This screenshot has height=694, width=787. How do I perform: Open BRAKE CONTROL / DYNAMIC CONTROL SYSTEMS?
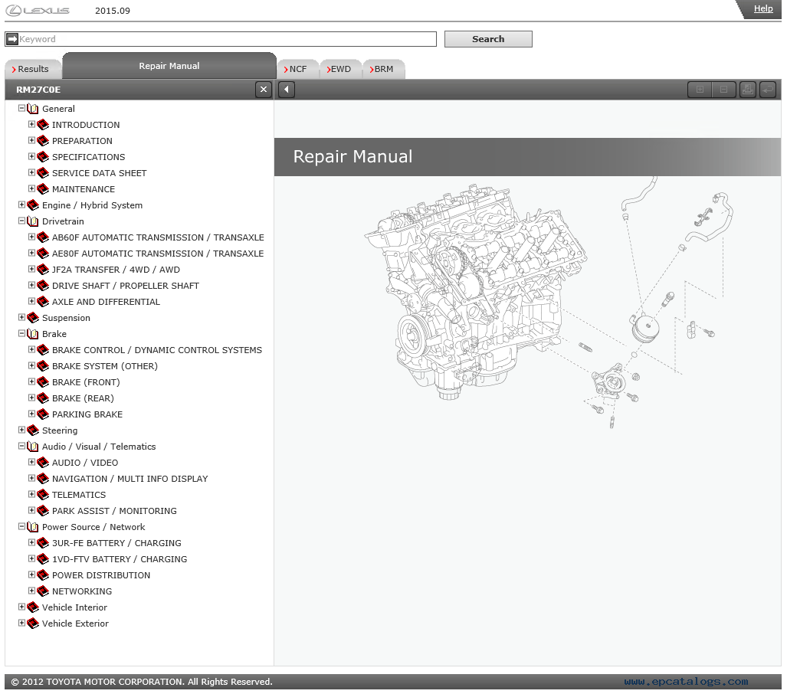pyautogui.click(x=157, y=350)
